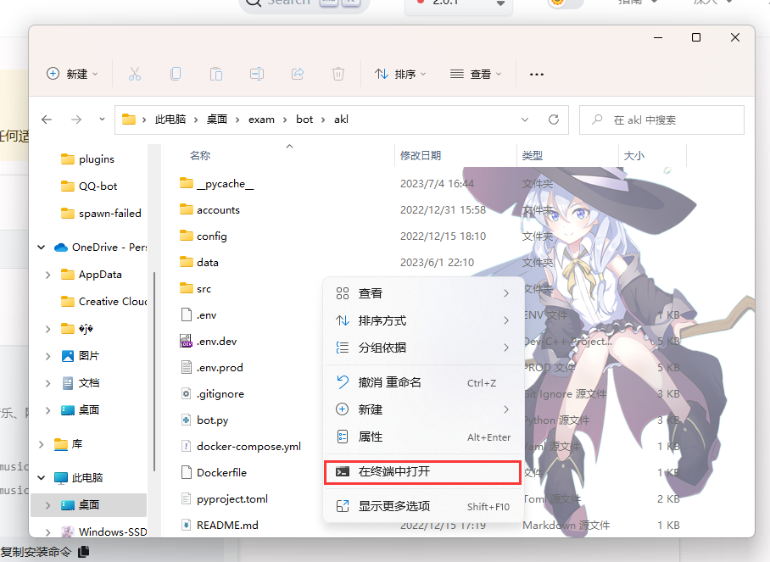Select the .env.dev file icon
The width and height of the screenshot is (770, 562).
(186, 341)
